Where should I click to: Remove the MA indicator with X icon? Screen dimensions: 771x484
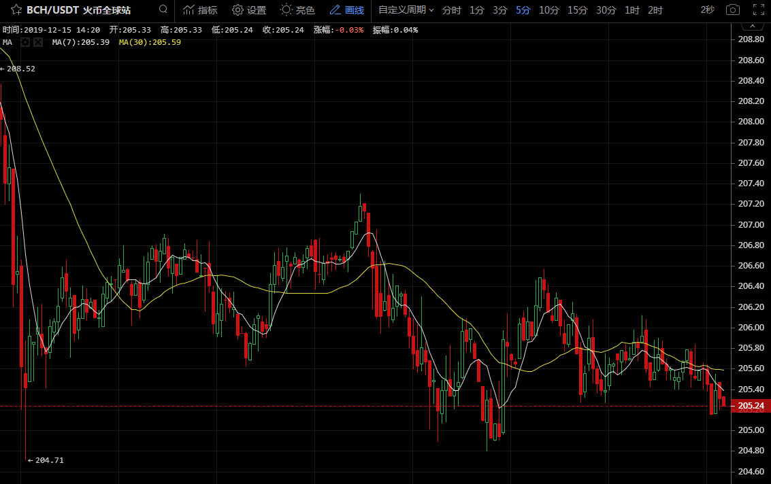coord(38,42)
